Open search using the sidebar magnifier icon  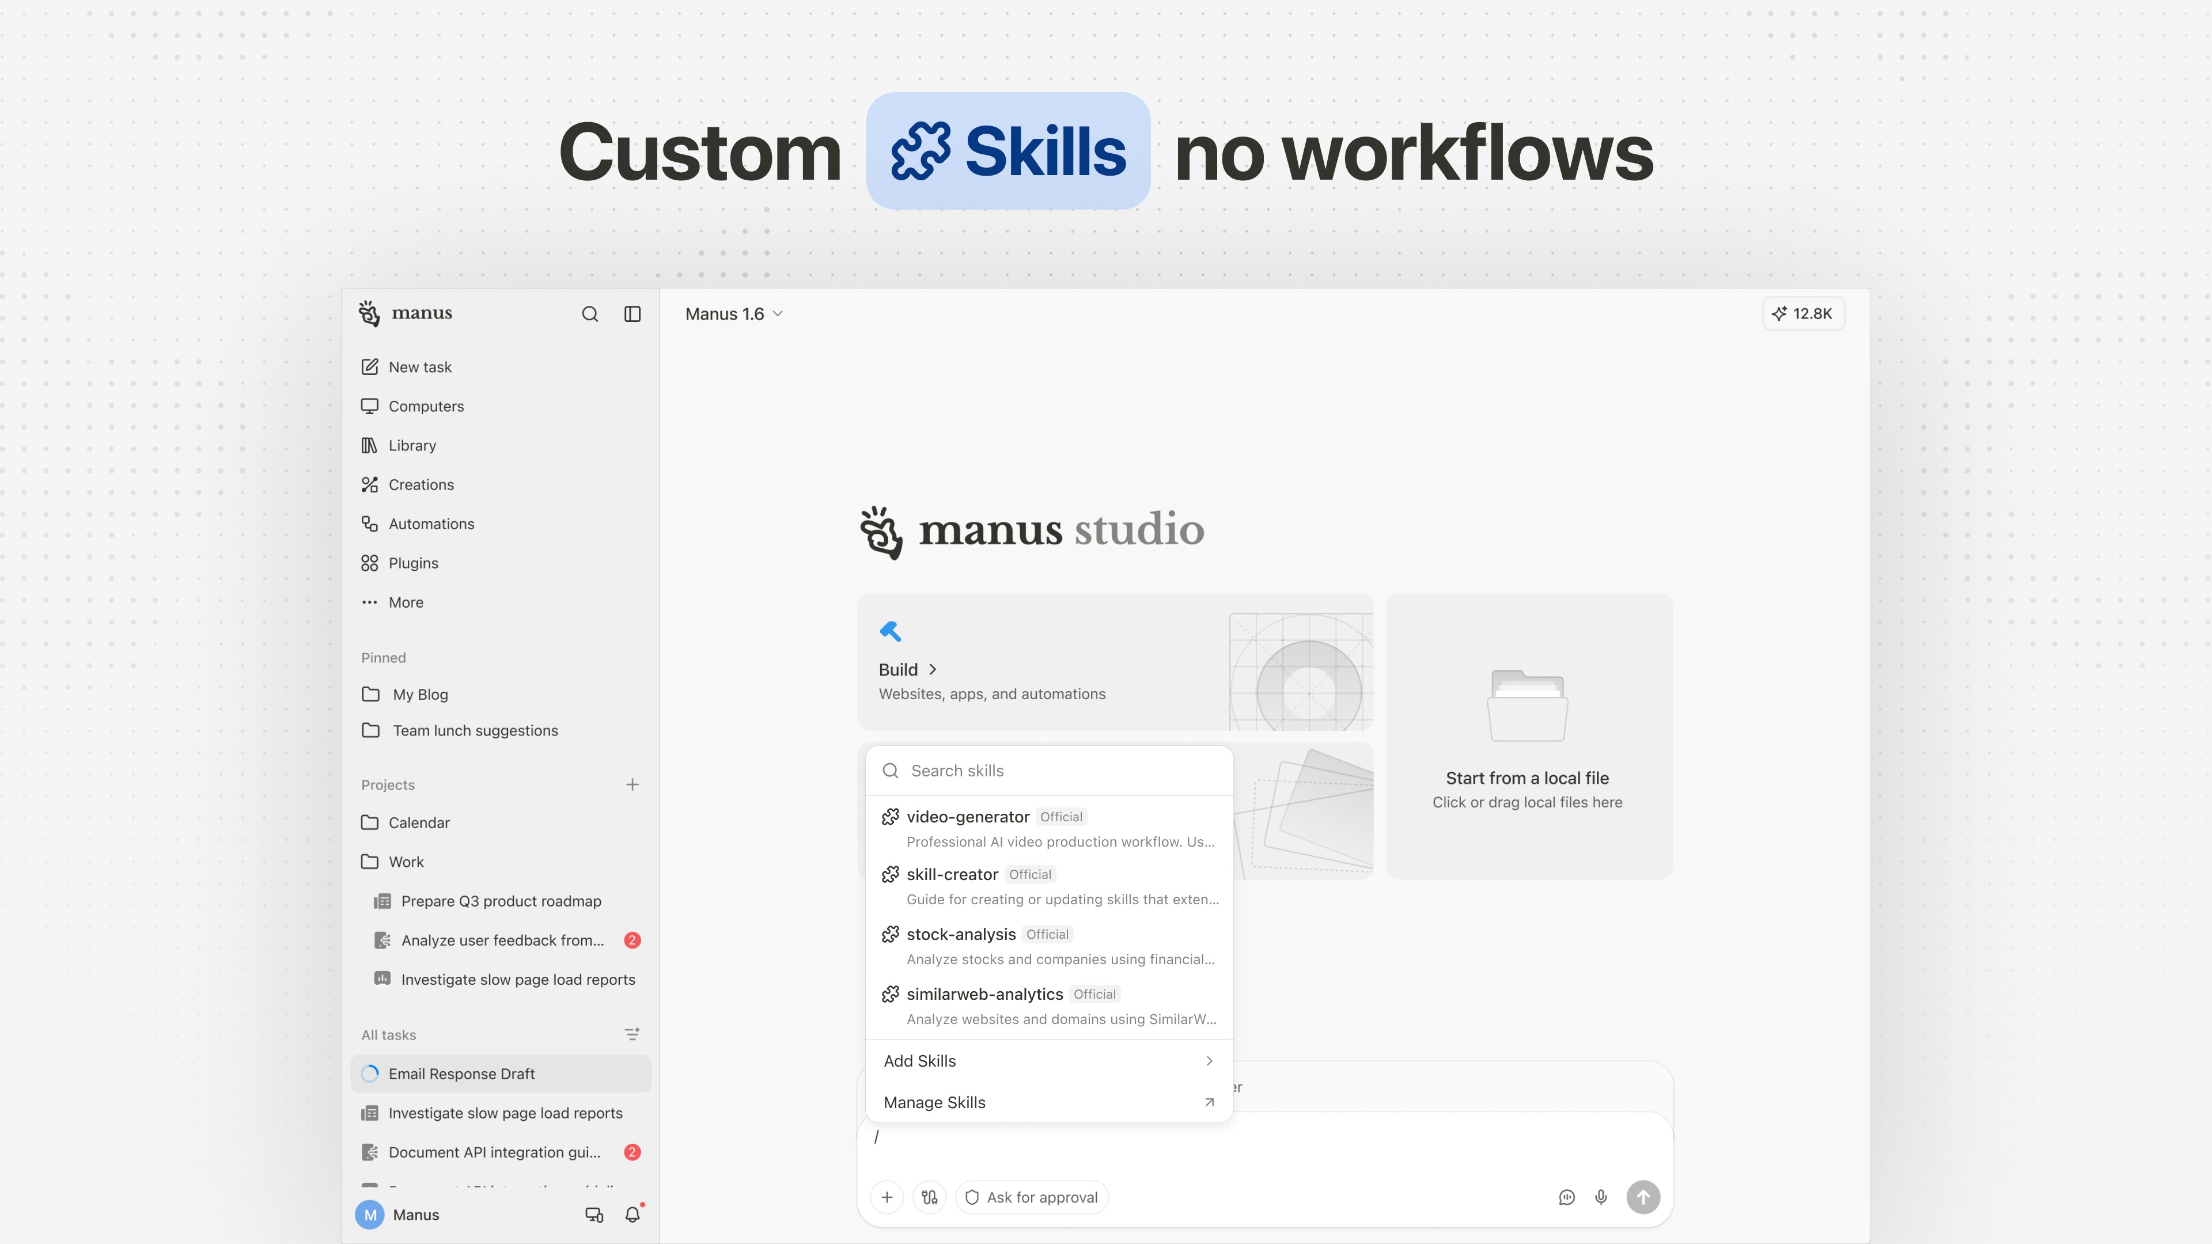pos(589,314)
